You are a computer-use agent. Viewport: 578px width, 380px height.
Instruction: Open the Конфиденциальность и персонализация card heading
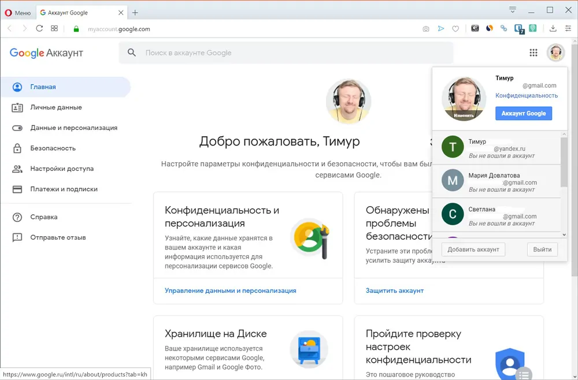coord(222,217)
